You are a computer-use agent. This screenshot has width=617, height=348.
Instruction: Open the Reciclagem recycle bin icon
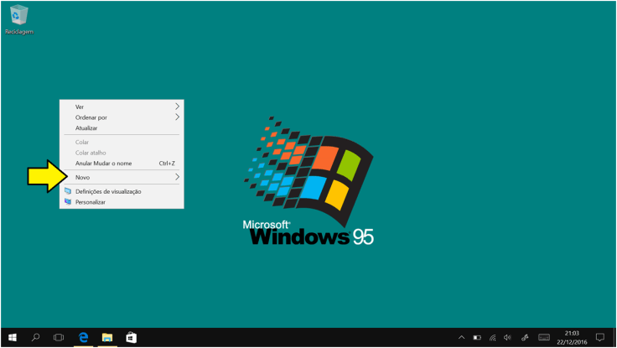coord(18,17)
